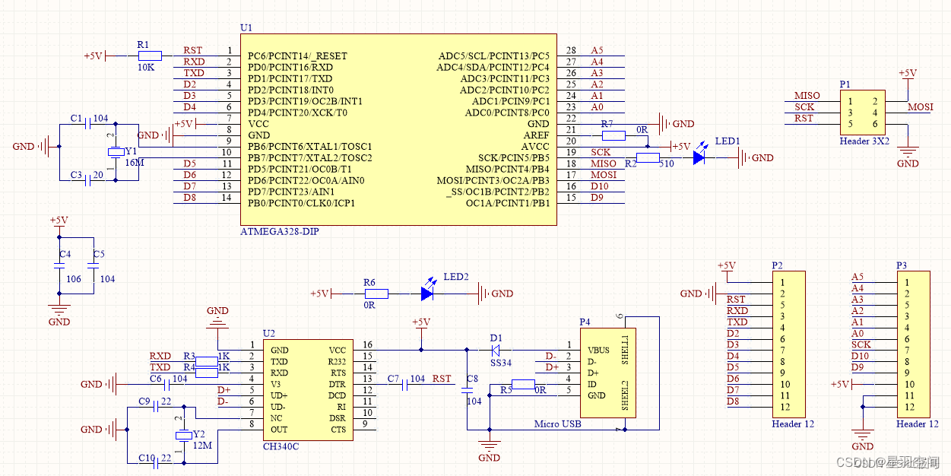Image resolution: width=951 pixels, height=476 pixels.
Task: Click the Micro USB connector P4
Action: coord(608,373)
